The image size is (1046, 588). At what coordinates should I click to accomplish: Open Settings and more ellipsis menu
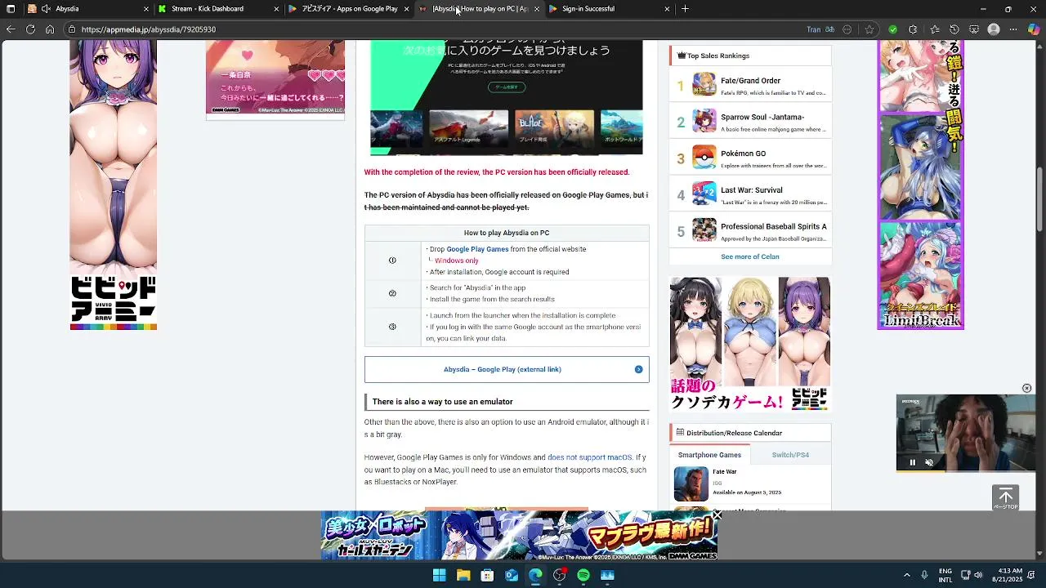click(x=1014, y=29)
